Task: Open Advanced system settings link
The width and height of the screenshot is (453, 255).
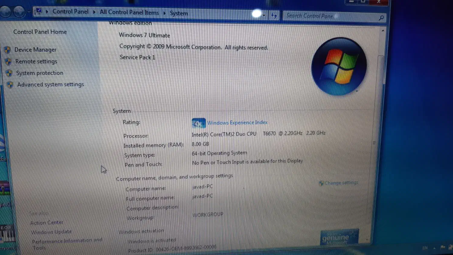Action: 50,85
